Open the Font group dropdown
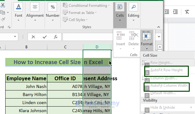The height and width of the screenshot is (114, 195). (19, 20)
